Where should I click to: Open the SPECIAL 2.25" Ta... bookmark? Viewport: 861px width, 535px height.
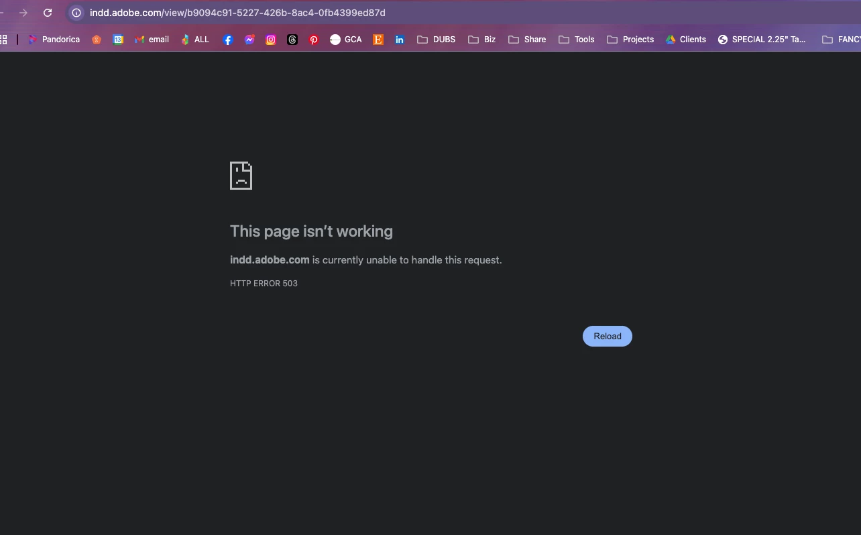click(x=762, y=40)
